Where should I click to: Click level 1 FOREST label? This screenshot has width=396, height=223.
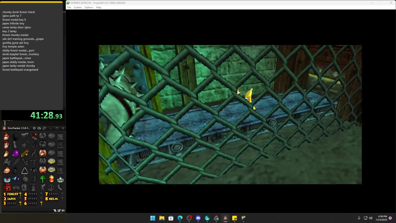pos(12,194)
